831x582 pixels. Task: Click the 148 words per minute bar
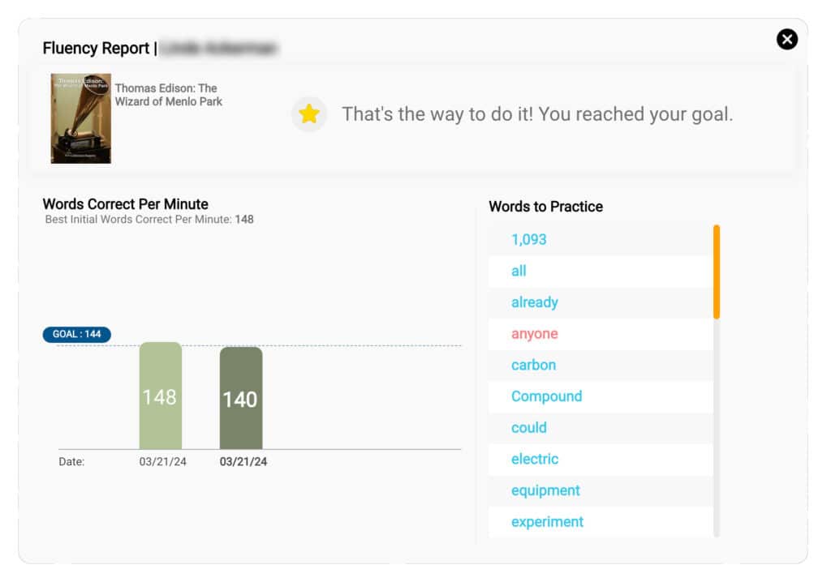160,396
